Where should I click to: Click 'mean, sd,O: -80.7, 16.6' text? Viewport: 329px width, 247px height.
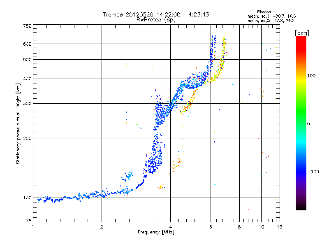coord(272,16)
